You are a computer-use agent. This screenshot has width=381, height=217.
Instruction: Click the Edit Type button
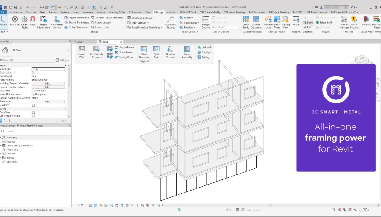(63, 60)
